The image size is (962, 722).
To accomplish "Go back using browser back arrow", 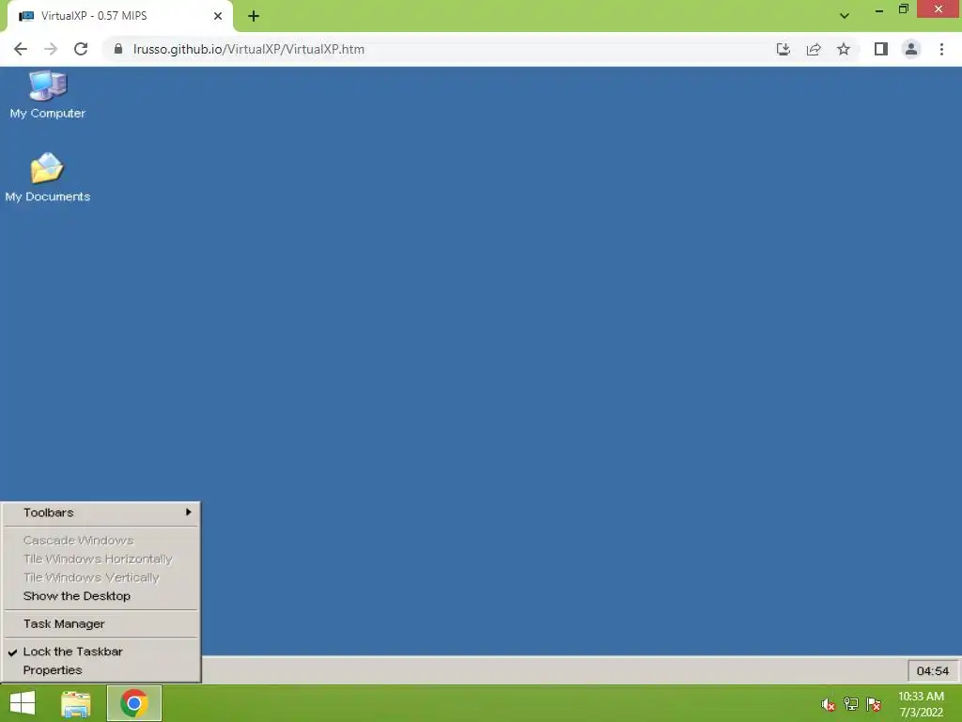I will [x=21, y=49].
